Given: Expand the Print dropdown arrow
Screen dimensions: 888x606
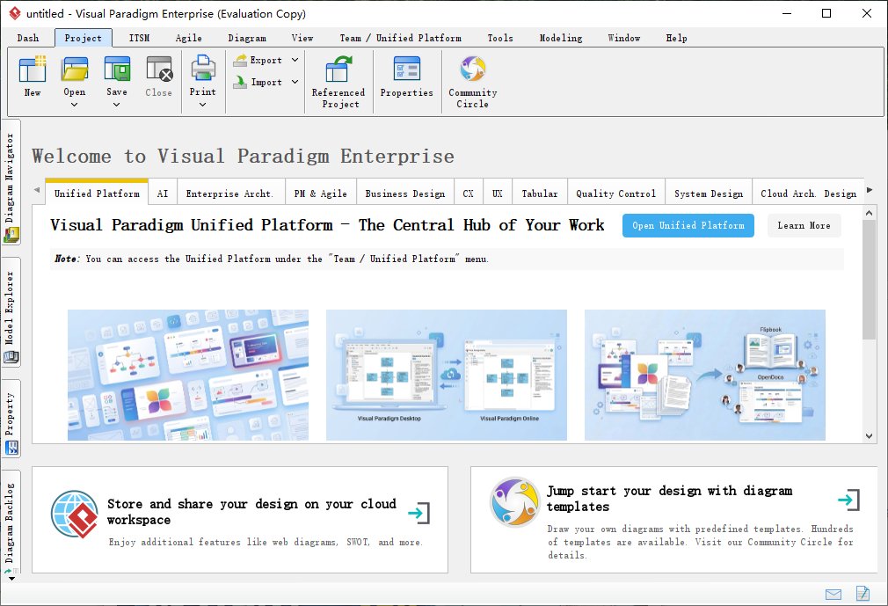Looking at the screenshot, I should tap(203, 105).
